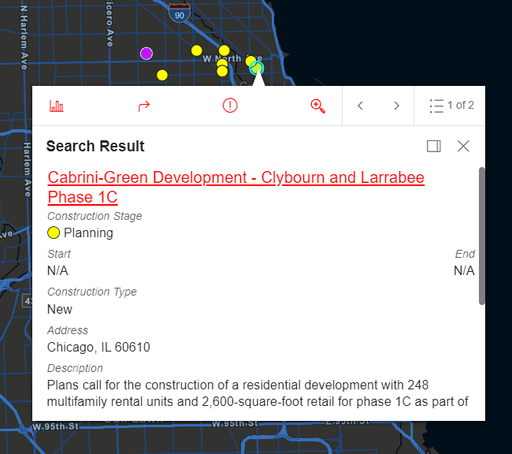Click the popup's vertical scrollbar
Image resolution: width=512 pixels, height=454 pixels.
481,236
